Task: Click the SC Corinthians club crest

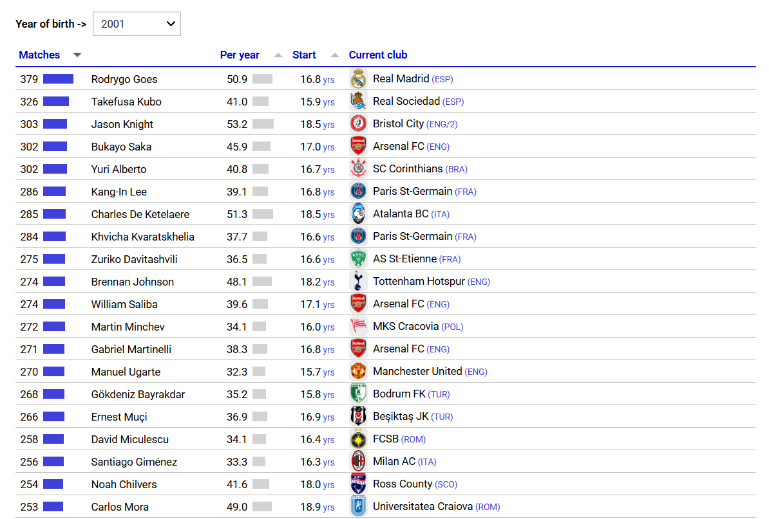Action: pos(359,169)
